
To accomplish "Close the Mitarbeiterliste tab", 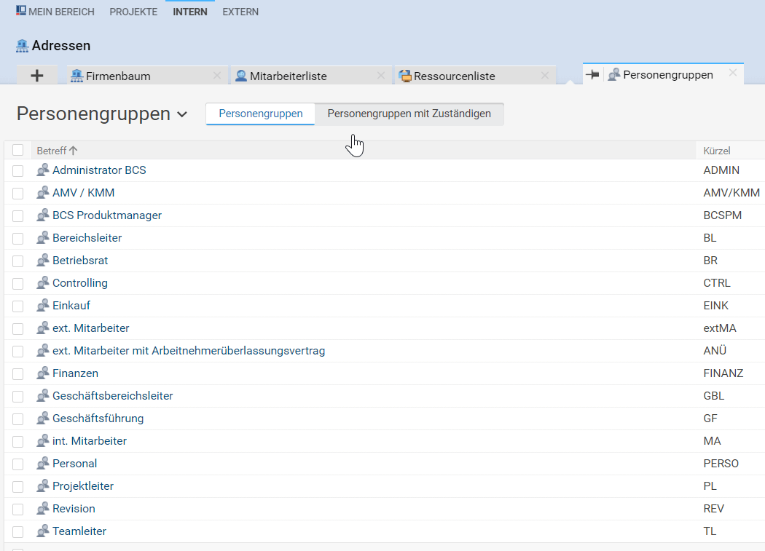I will (380, 74).
